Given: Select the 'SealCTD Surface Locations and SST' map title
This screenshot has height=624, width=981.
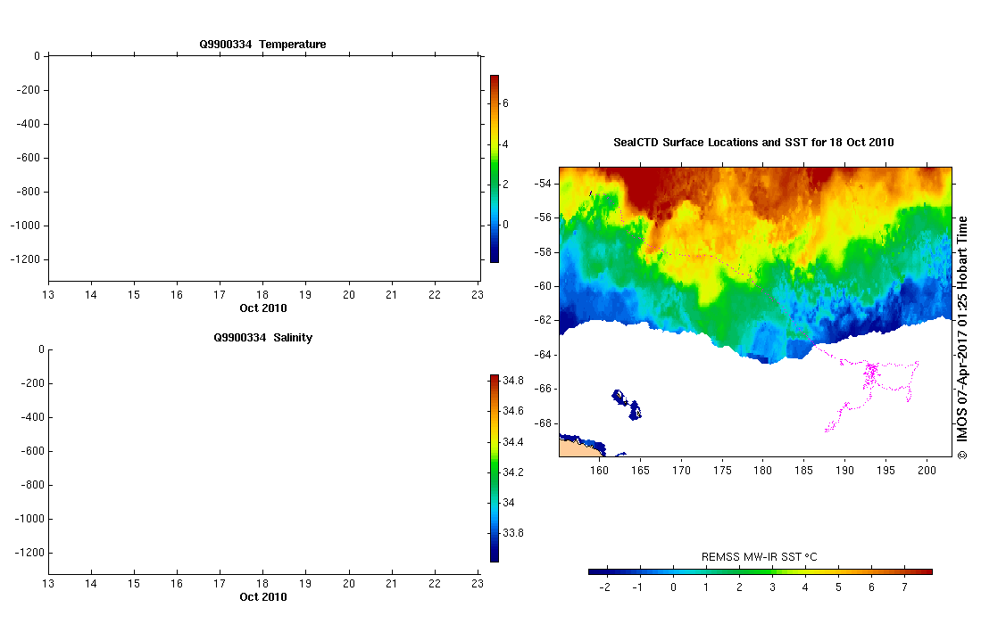Looking at the screenshot, I should click(753, 143).
